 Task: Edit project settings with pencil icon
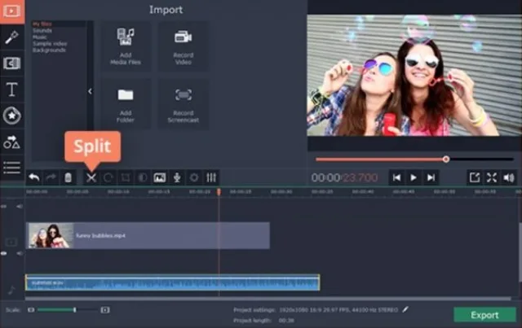405,309
